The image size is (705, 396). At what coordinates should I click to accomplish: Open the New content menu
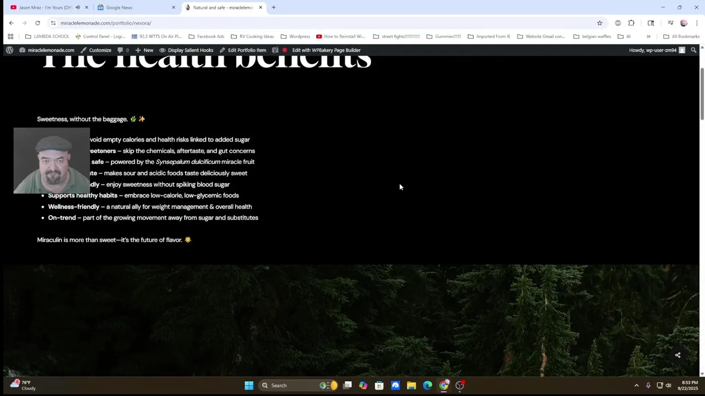(x=144, y=50)
